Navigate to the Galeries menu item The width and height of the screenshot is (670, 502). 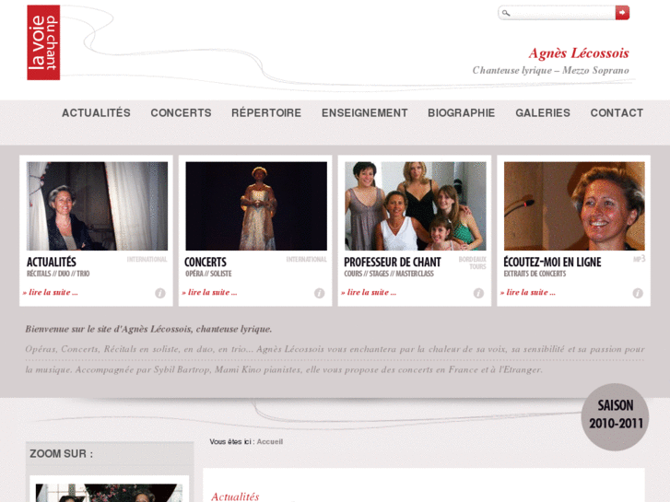click(543, 113)
